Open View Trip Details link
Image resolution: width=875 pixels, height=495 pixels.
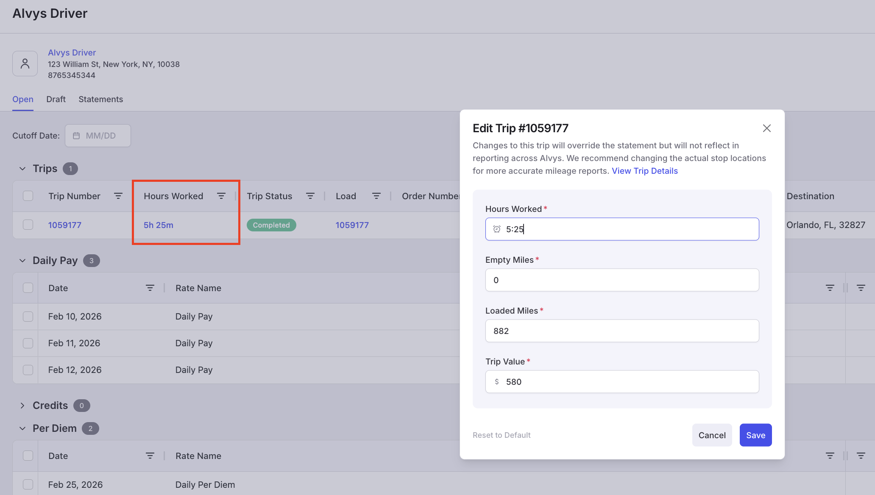[644, 171]
